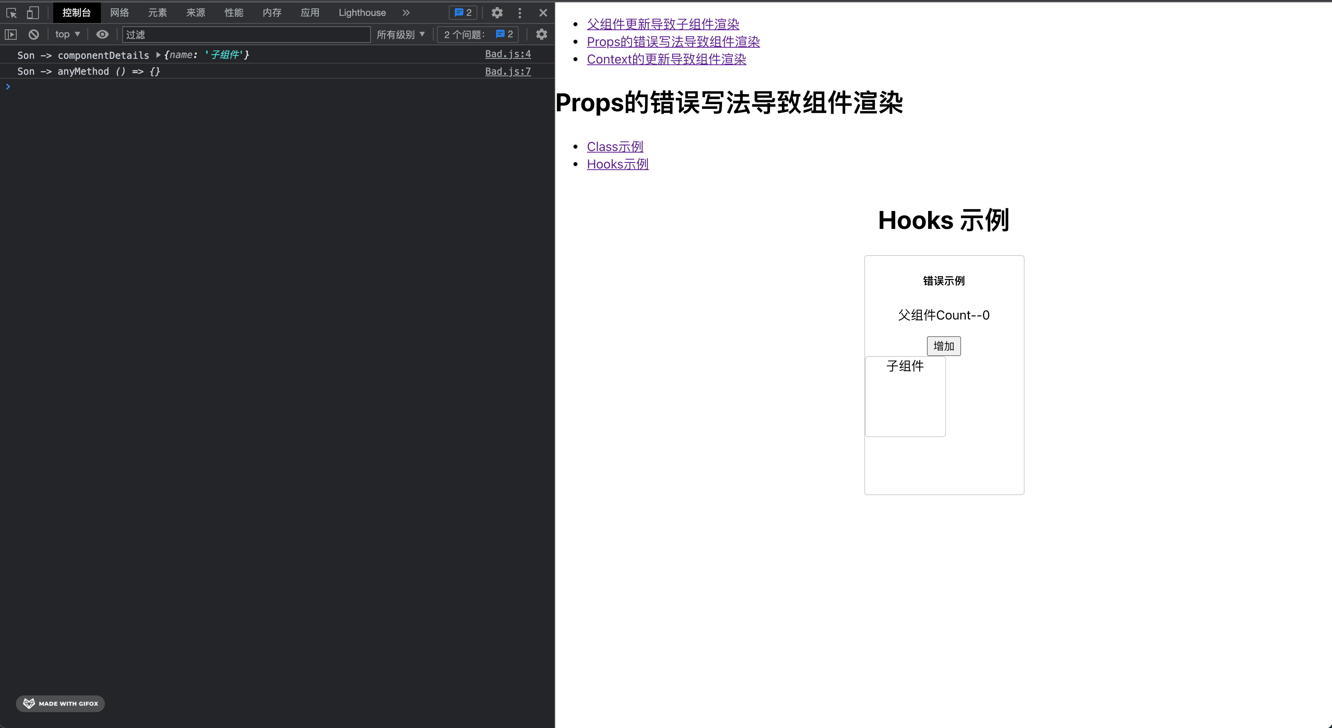Expand the componentDetails logged object
Screen dimensions: 1332x728
tap(158, 55)
